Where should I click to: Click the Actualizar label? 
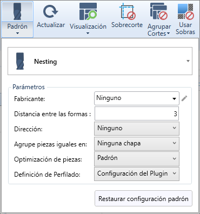(51, 25)
